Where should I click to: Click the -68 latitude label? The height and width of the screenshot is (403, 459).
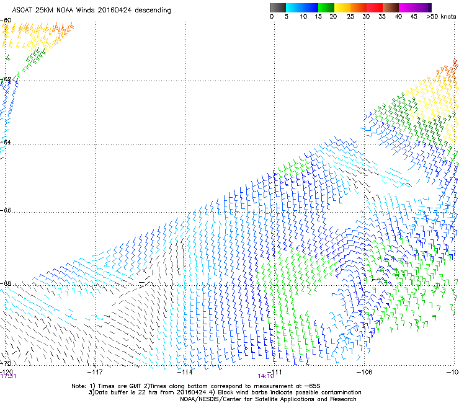[6, 283]
